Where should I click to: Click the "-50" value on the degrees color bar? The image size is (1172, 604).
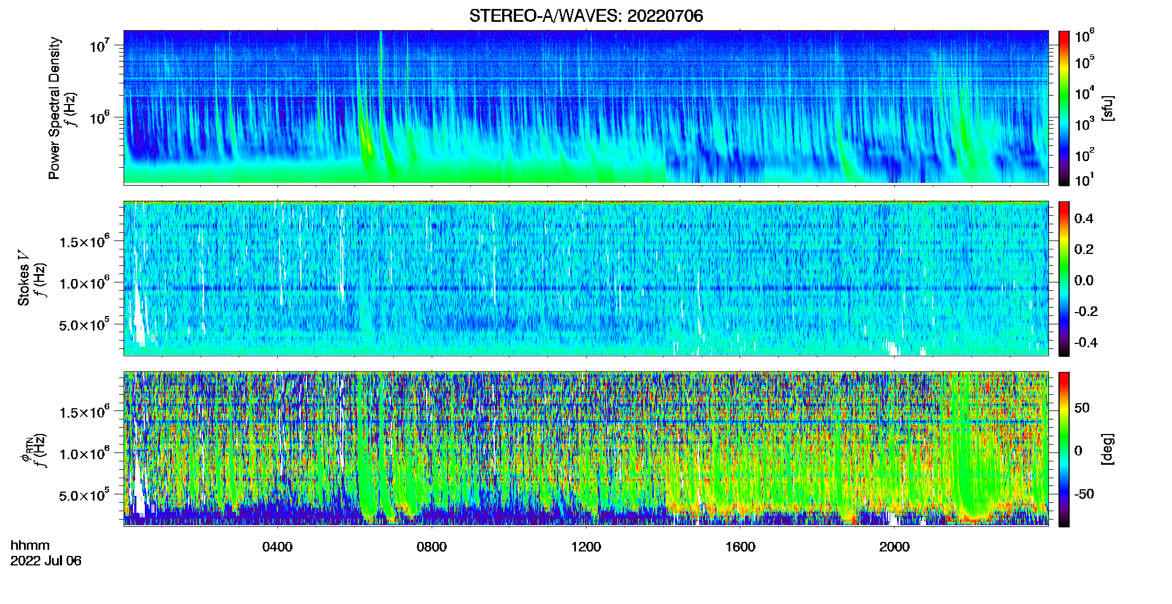tap(1084, 494)
